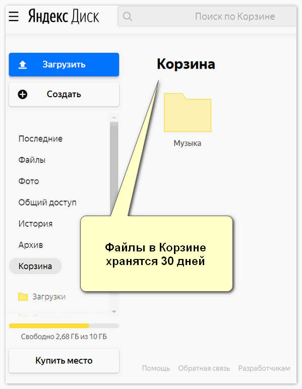Select the Музыка folder thumbnail
This screenshot has height=389, width=302.
(x=188, y=113)
